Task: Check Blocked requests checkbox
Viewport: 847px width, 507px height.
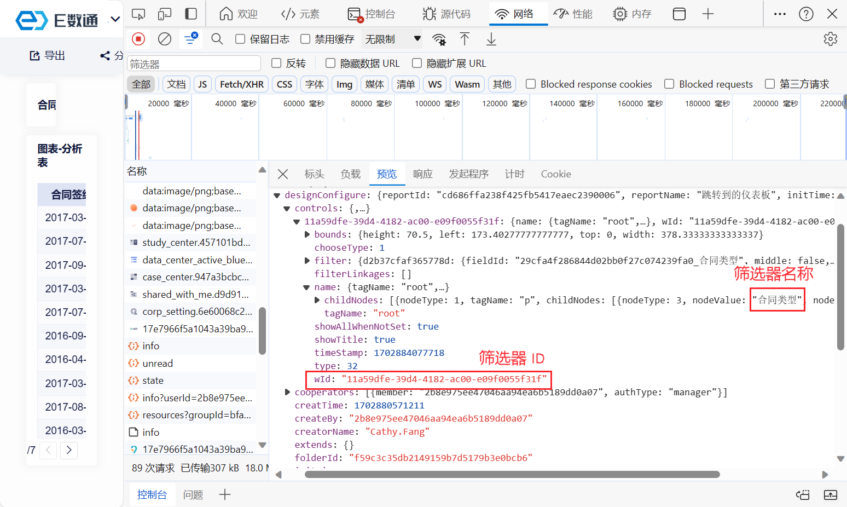Action: tap(669, 84)
